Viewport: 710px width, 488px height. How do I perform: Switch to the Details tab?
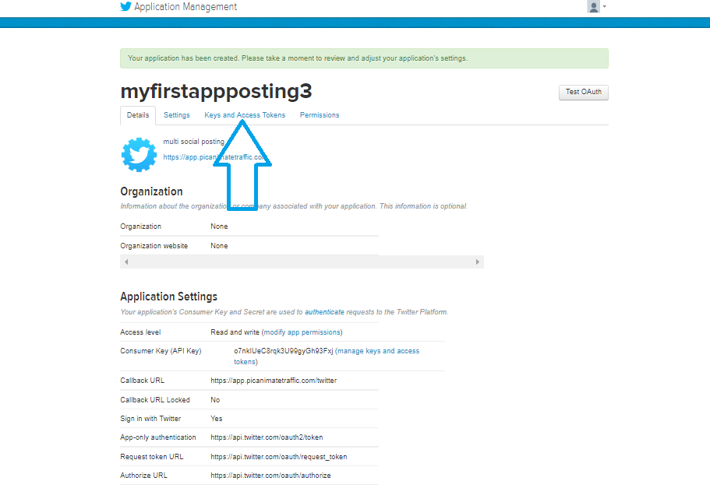(x=138, y=115)
